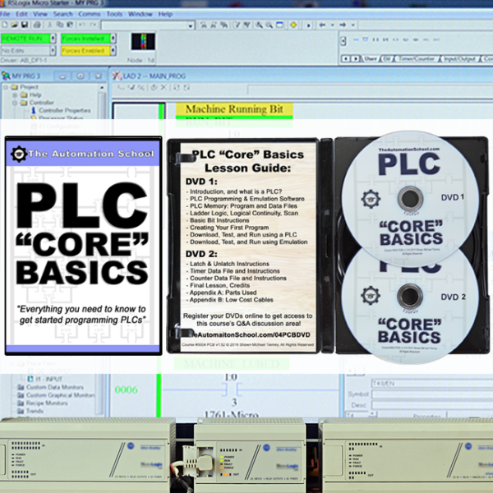Open the Forces Enabled dropdown arrow
The image size is (493, 493).
113,51
